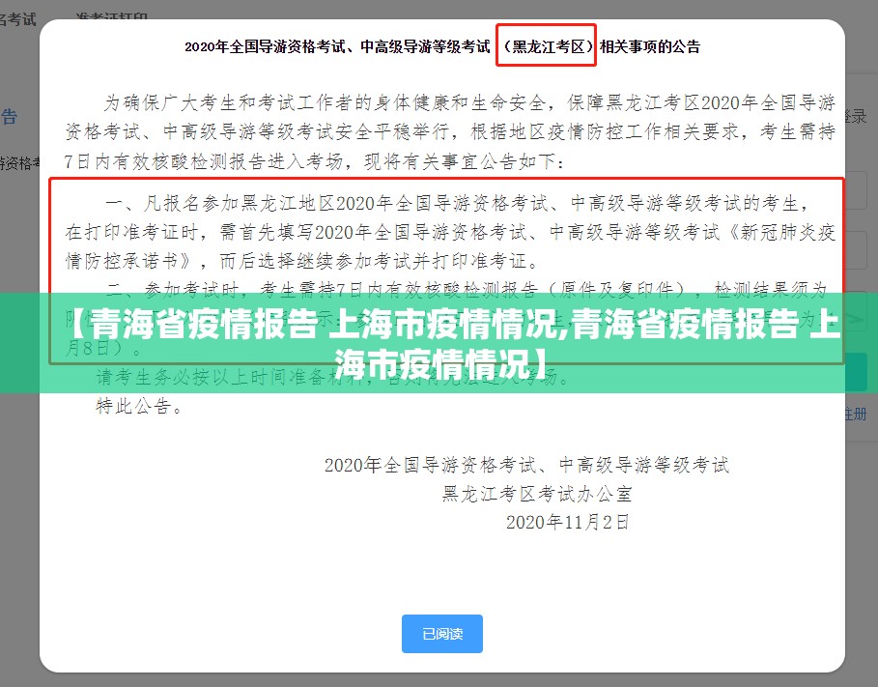Click the 注册 link at right edge

(855, 414)
